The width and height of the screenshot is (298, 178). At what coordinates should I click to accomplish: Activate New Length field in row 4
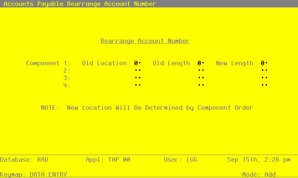264,85
